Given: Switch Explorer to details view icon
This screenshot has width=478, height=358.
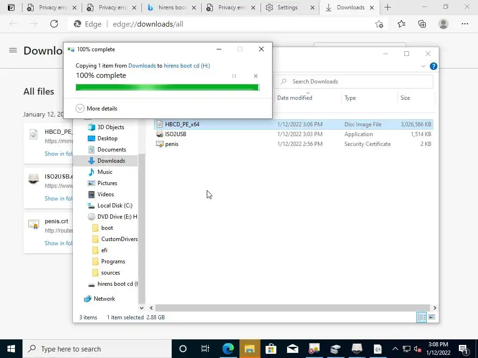Looking at the screenshot, I should 422,317.
